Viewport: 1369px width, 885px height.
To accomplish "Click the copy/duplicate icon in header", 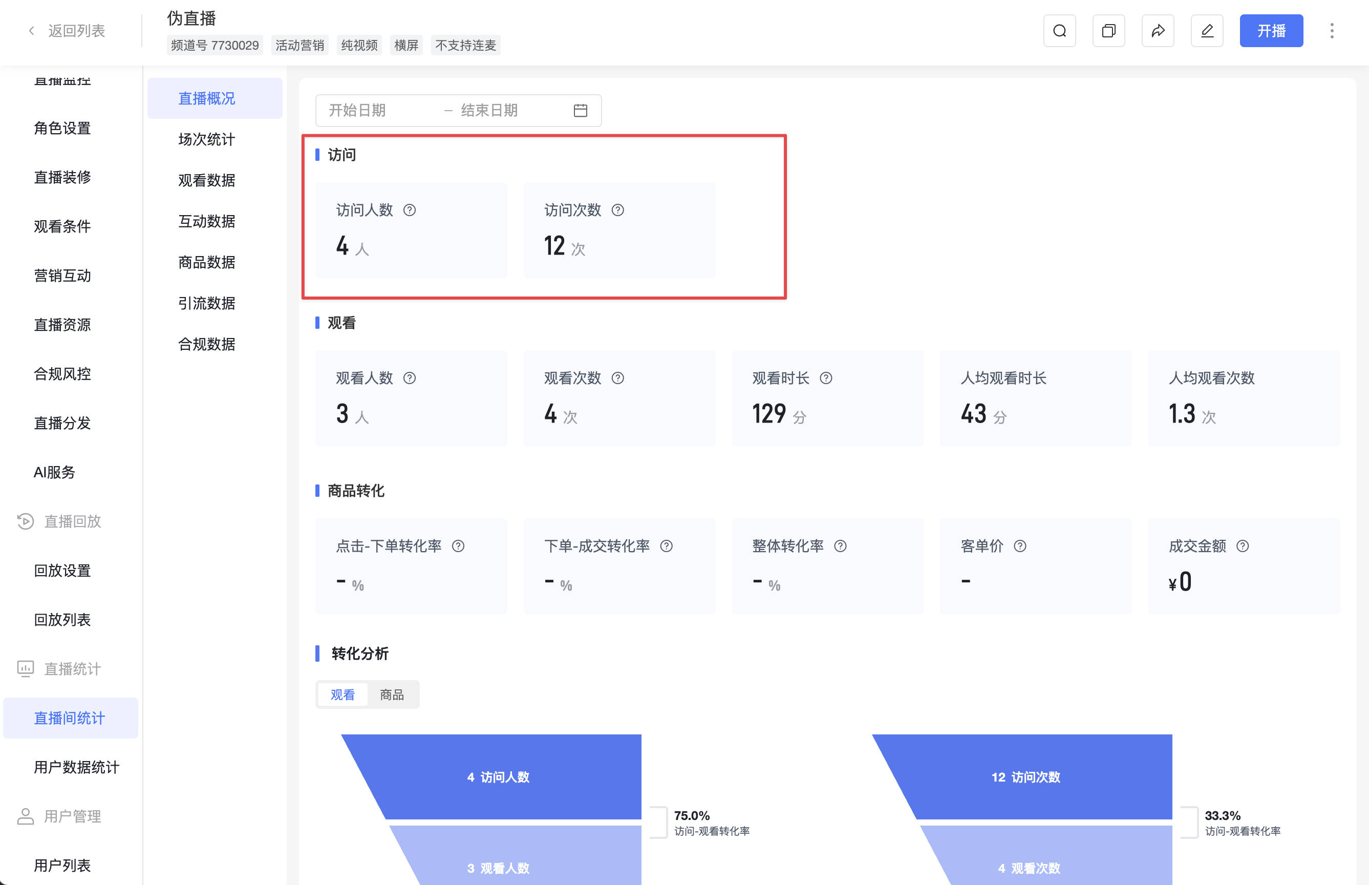I will coord(1109,31).
